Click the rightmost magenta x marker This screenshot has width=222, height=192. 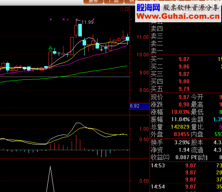(93, 20)
